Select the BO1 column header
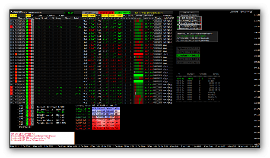Image resolution: width=270 pixels, height=158 pixels. tap(125, 16)
